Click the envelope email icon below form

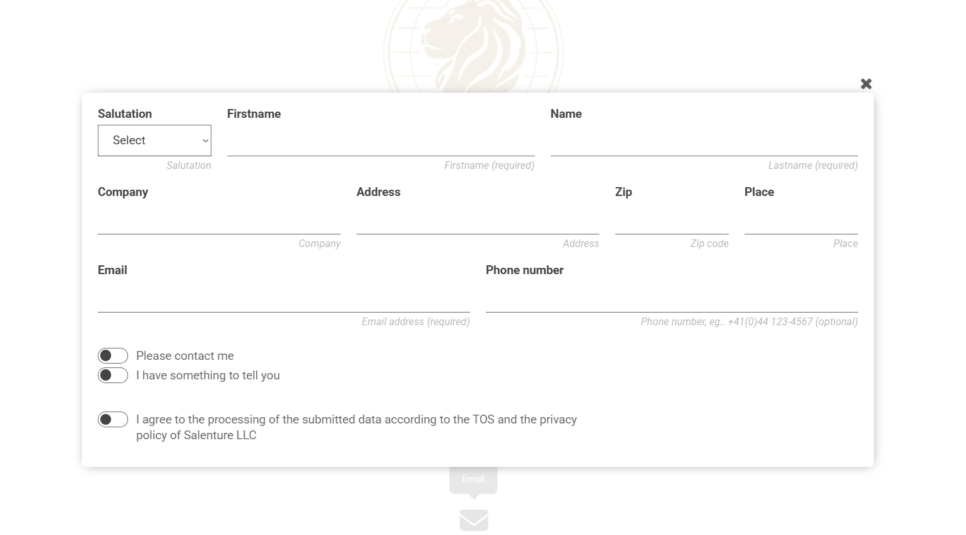(474, 521)
